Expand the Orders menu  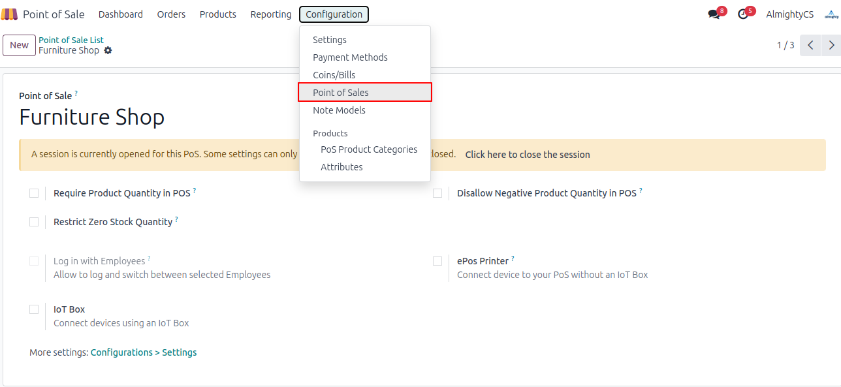(x=171, y=14)
